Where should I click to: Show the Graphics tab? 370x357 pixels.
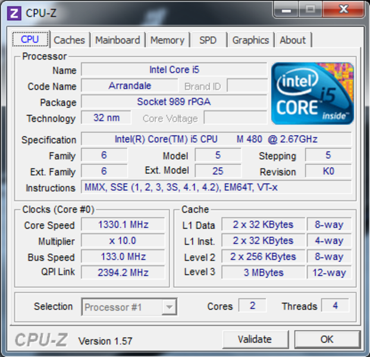tap(250, 40)
